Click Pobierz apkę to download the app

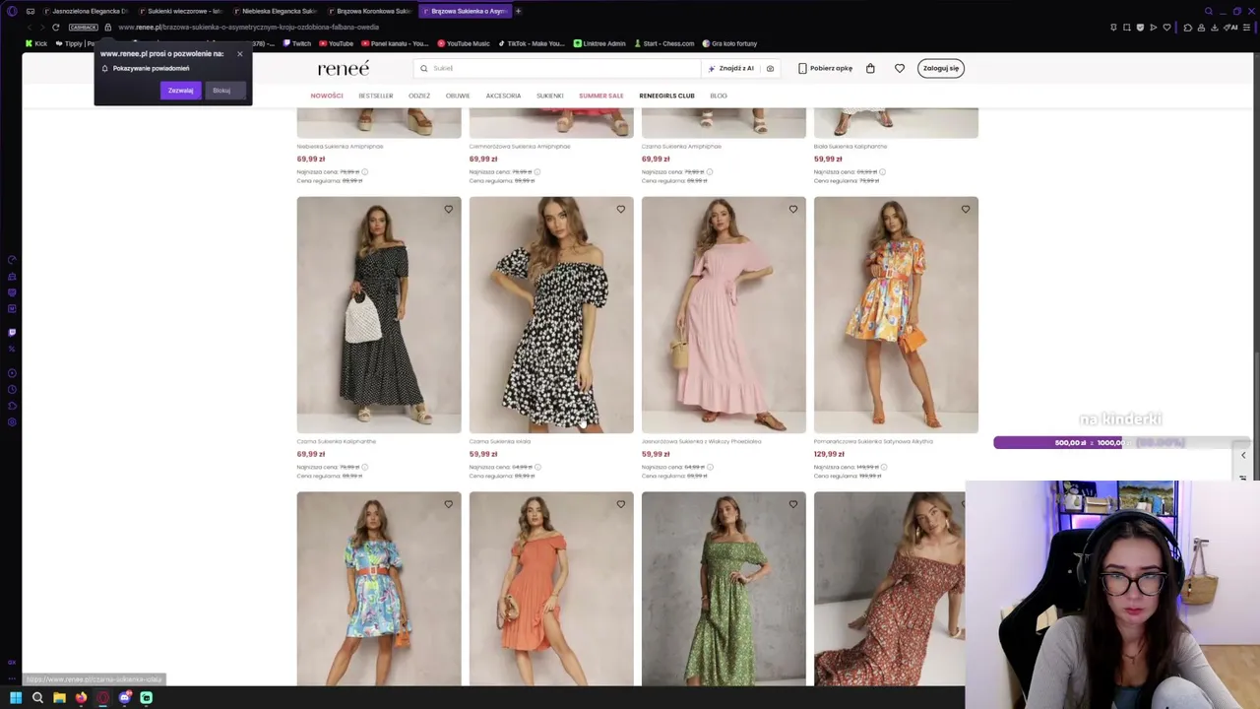[x=825, y=68]
